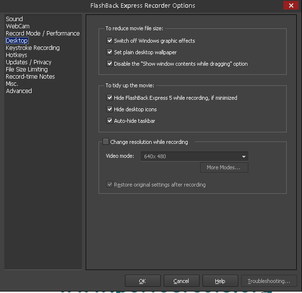Open Record Mode / Performance settings
The width and height of the screenshot is (302, 293).
pyautogui.click(x=43, y=34)
